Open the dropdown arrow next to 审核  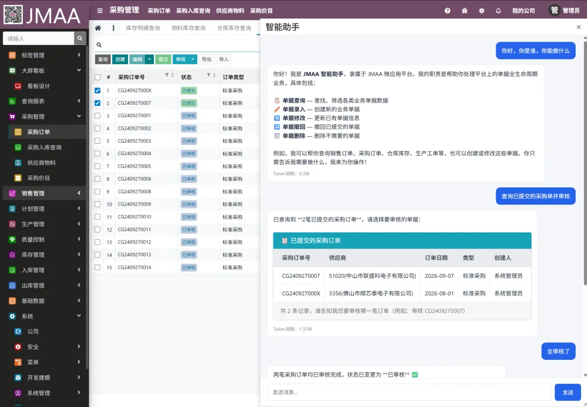point(192,60)
